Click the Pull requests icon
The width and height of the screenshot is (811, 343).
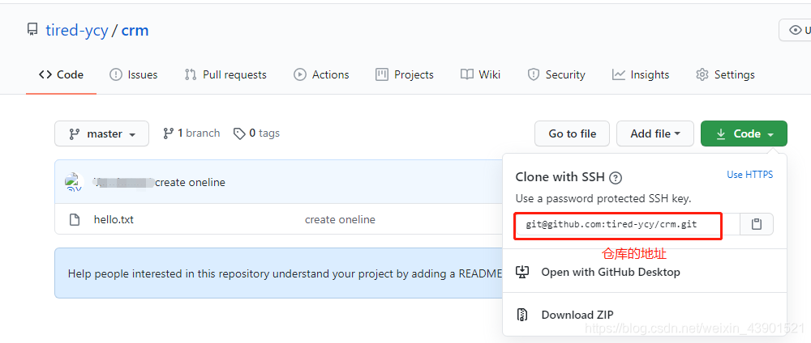tap(191, 74)
